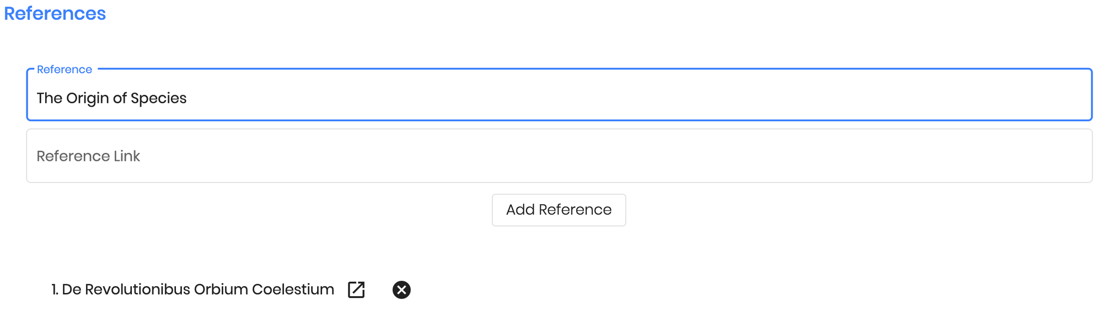Click the number 1 list item marker
The image size is (1103, 321).
[55, 290]
